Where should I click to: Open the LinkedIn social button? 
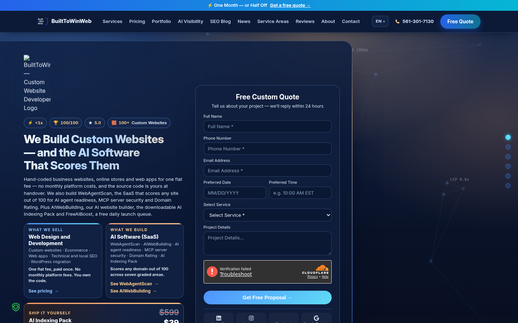coord(219,318)
